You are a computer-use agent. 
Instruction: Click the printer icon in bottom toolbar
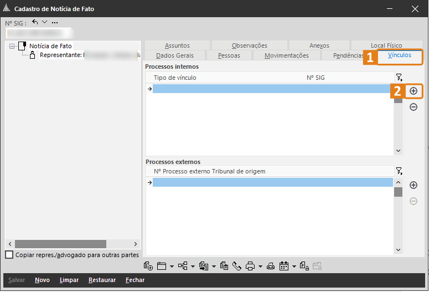250,266
